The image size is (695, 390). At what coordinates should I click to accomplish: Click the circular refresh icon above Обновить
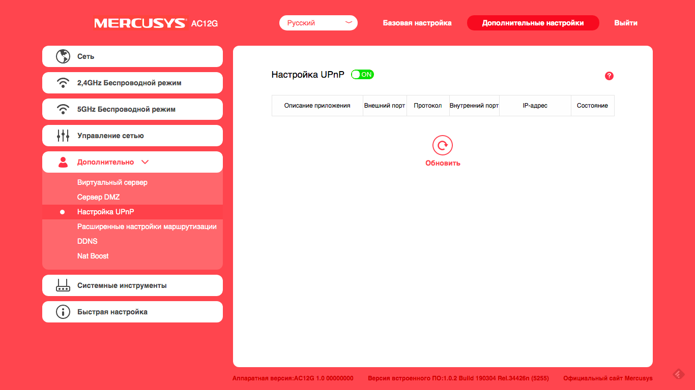click(x=443, y=146)
